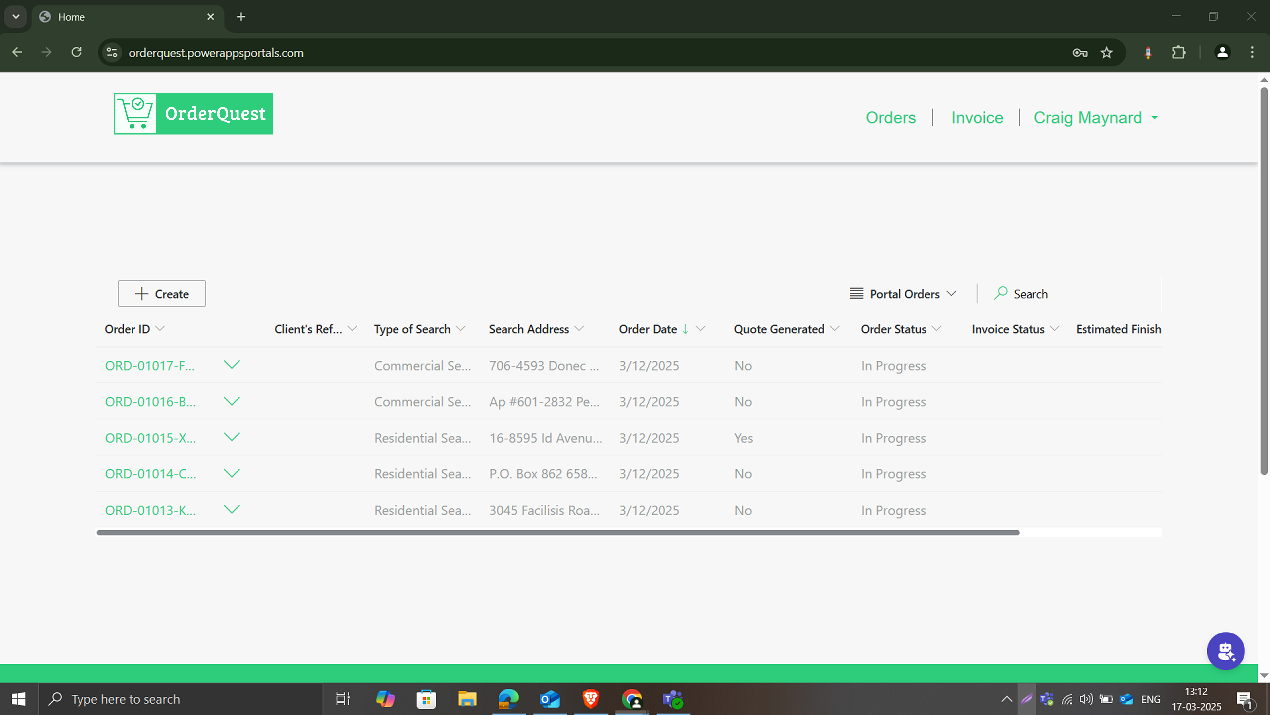
Task: Open Type of Search column chevron
Action: (x=461, y=329)
